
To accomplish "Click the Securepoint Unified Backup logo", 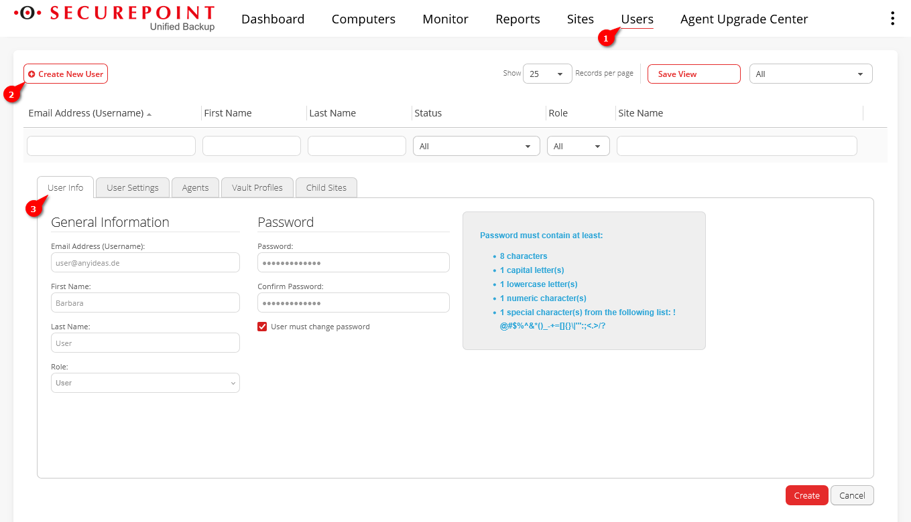I will (x=115, y=18).
